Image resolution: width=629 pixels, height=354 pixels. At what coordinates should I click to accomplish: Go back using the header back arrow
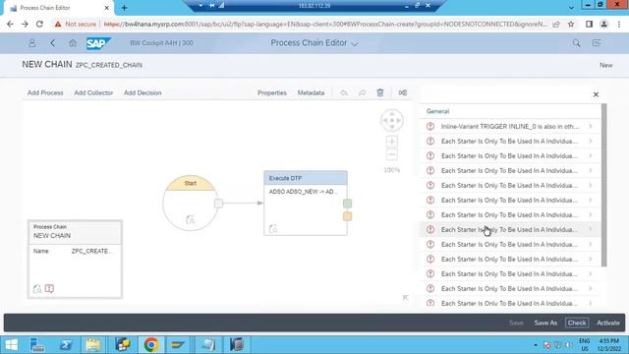(52, 43)
